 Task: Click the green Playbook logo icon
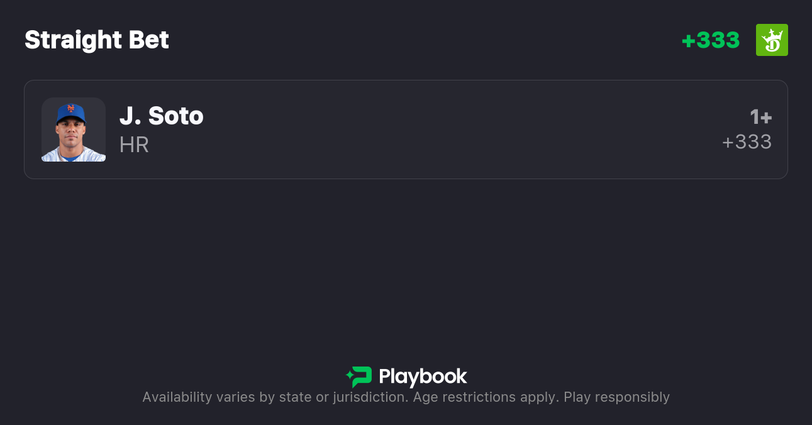[x=362, y=377]
